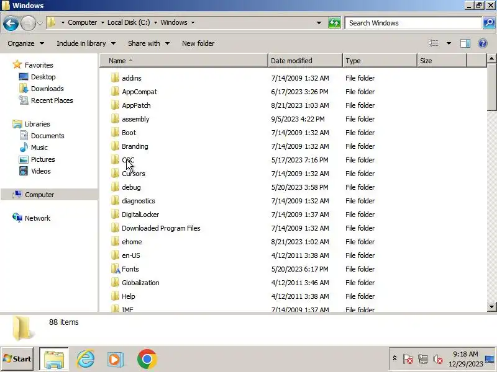Screen dimensions: 497x372
Task: Expand Local Disk (C:) breadcrumb arrow
Action: (x=155, y=22)
